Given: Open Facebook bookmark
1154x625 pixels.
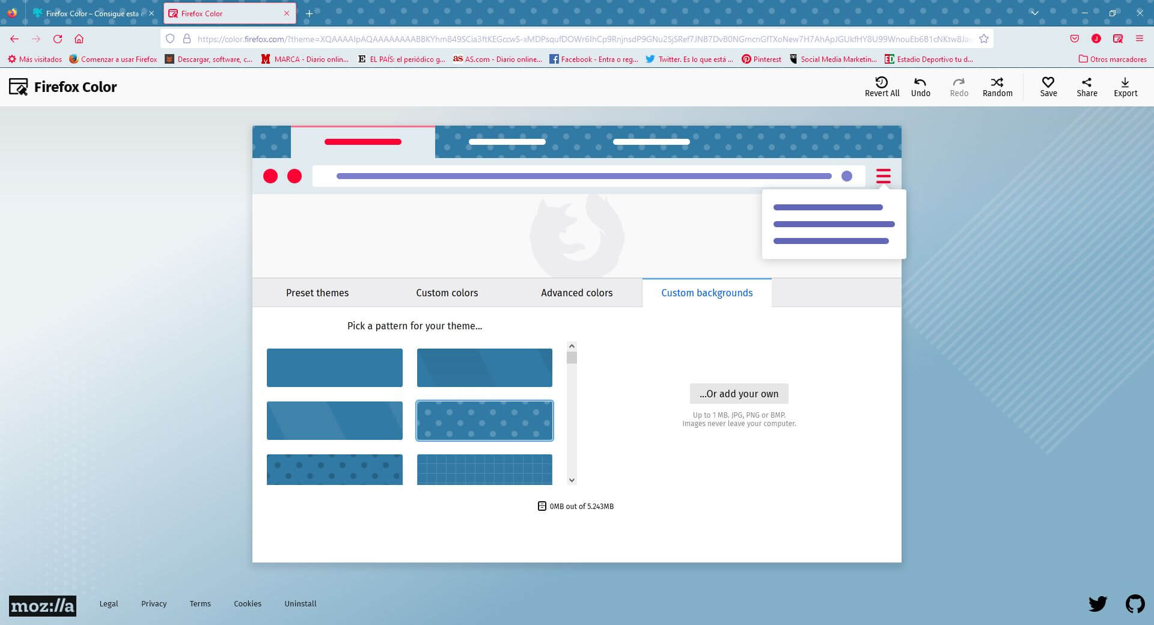Looking at the screenshot, I should [594, 59].
